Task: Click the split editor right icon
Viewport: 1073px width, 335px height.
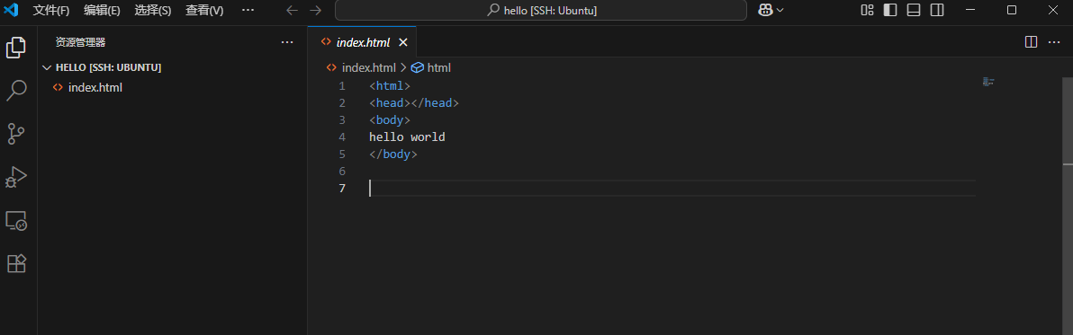Action: pyautogui.click(x=1031, y=42)
